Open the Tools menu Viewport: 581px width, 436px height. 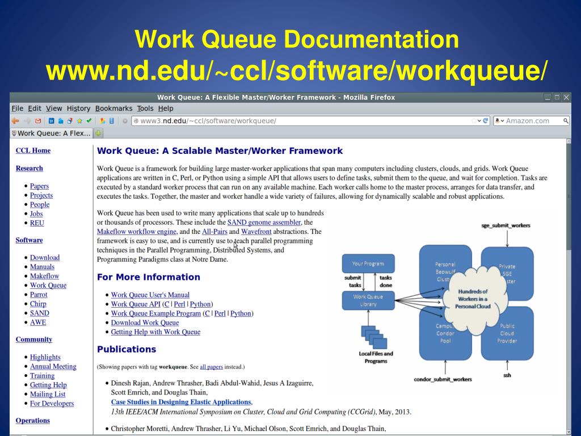[x=145, y=108]
